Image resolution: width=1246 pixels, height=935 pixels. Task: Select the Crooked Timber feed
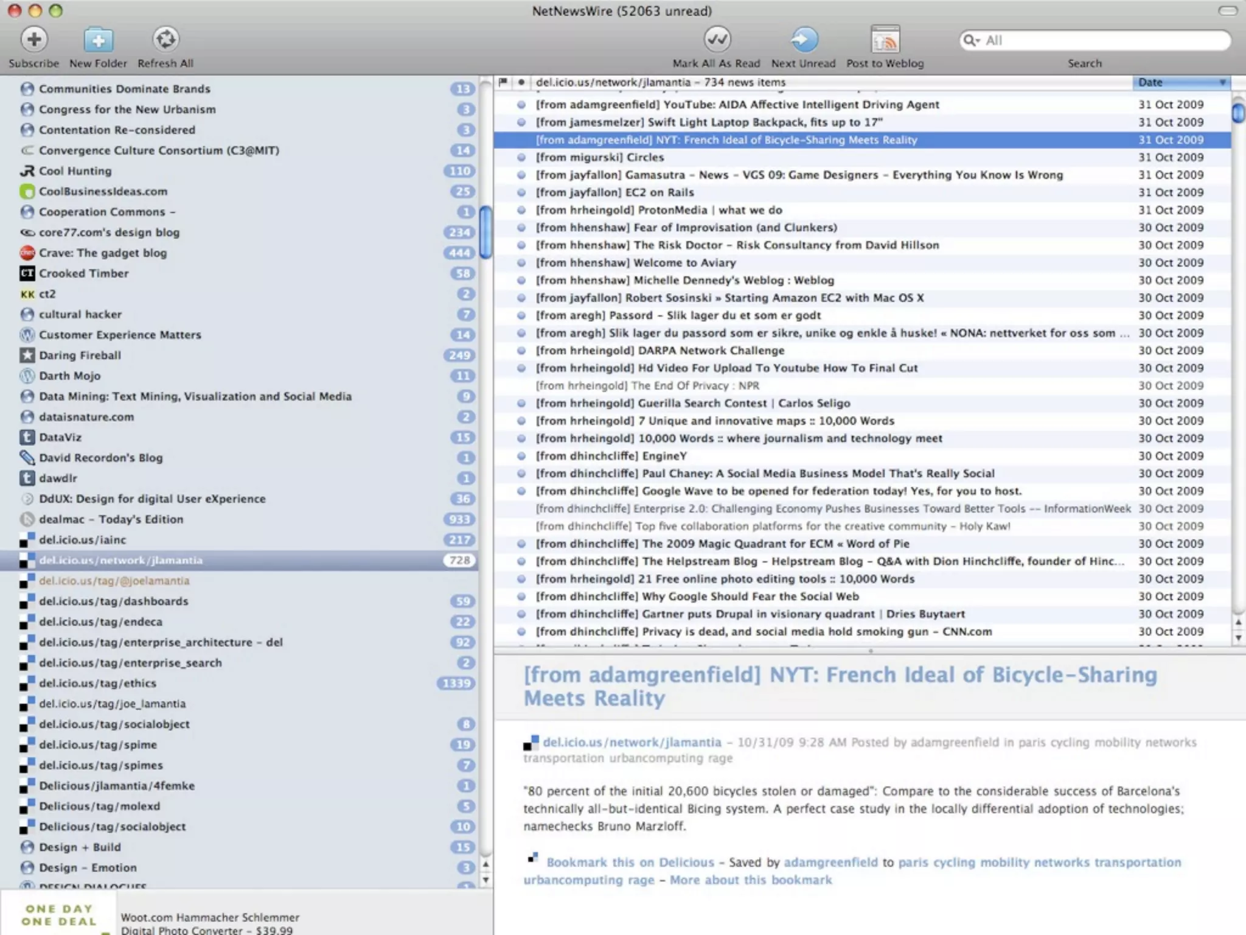coord(83,273)
